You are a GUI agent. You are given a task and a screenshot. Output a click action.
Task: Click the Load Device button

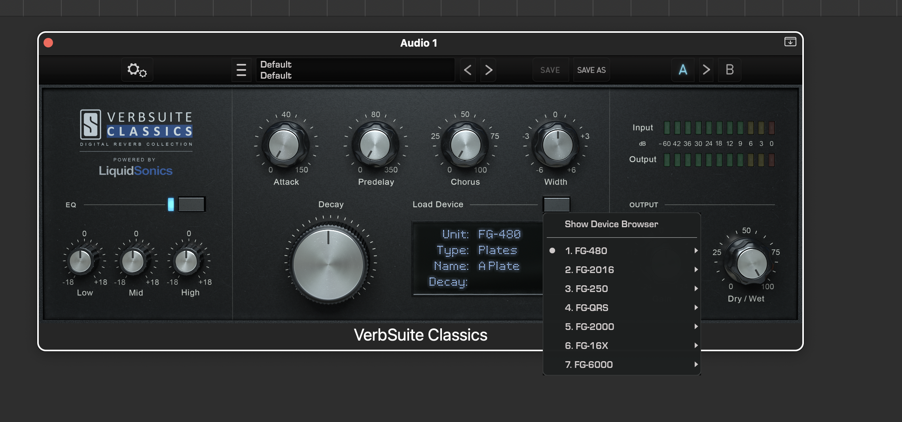click(x=556, y=204)
